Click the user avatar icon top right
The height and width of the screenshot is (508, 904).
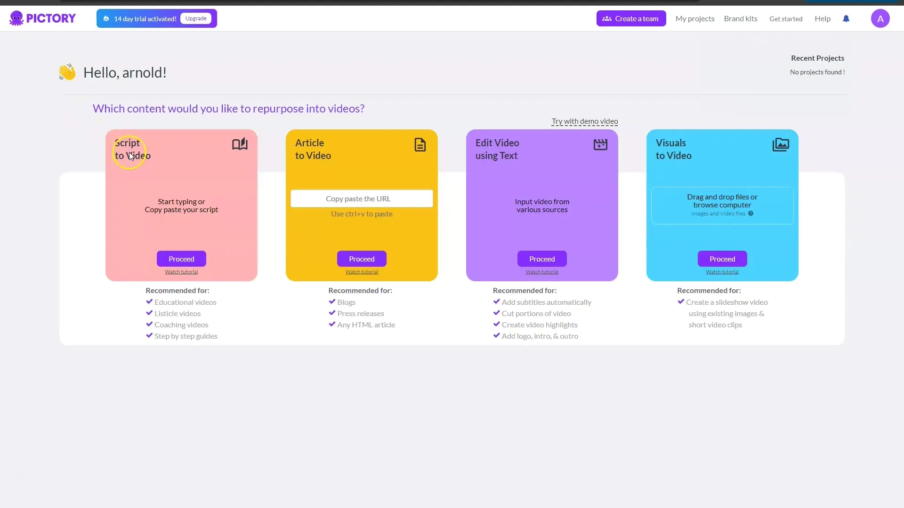880,19
